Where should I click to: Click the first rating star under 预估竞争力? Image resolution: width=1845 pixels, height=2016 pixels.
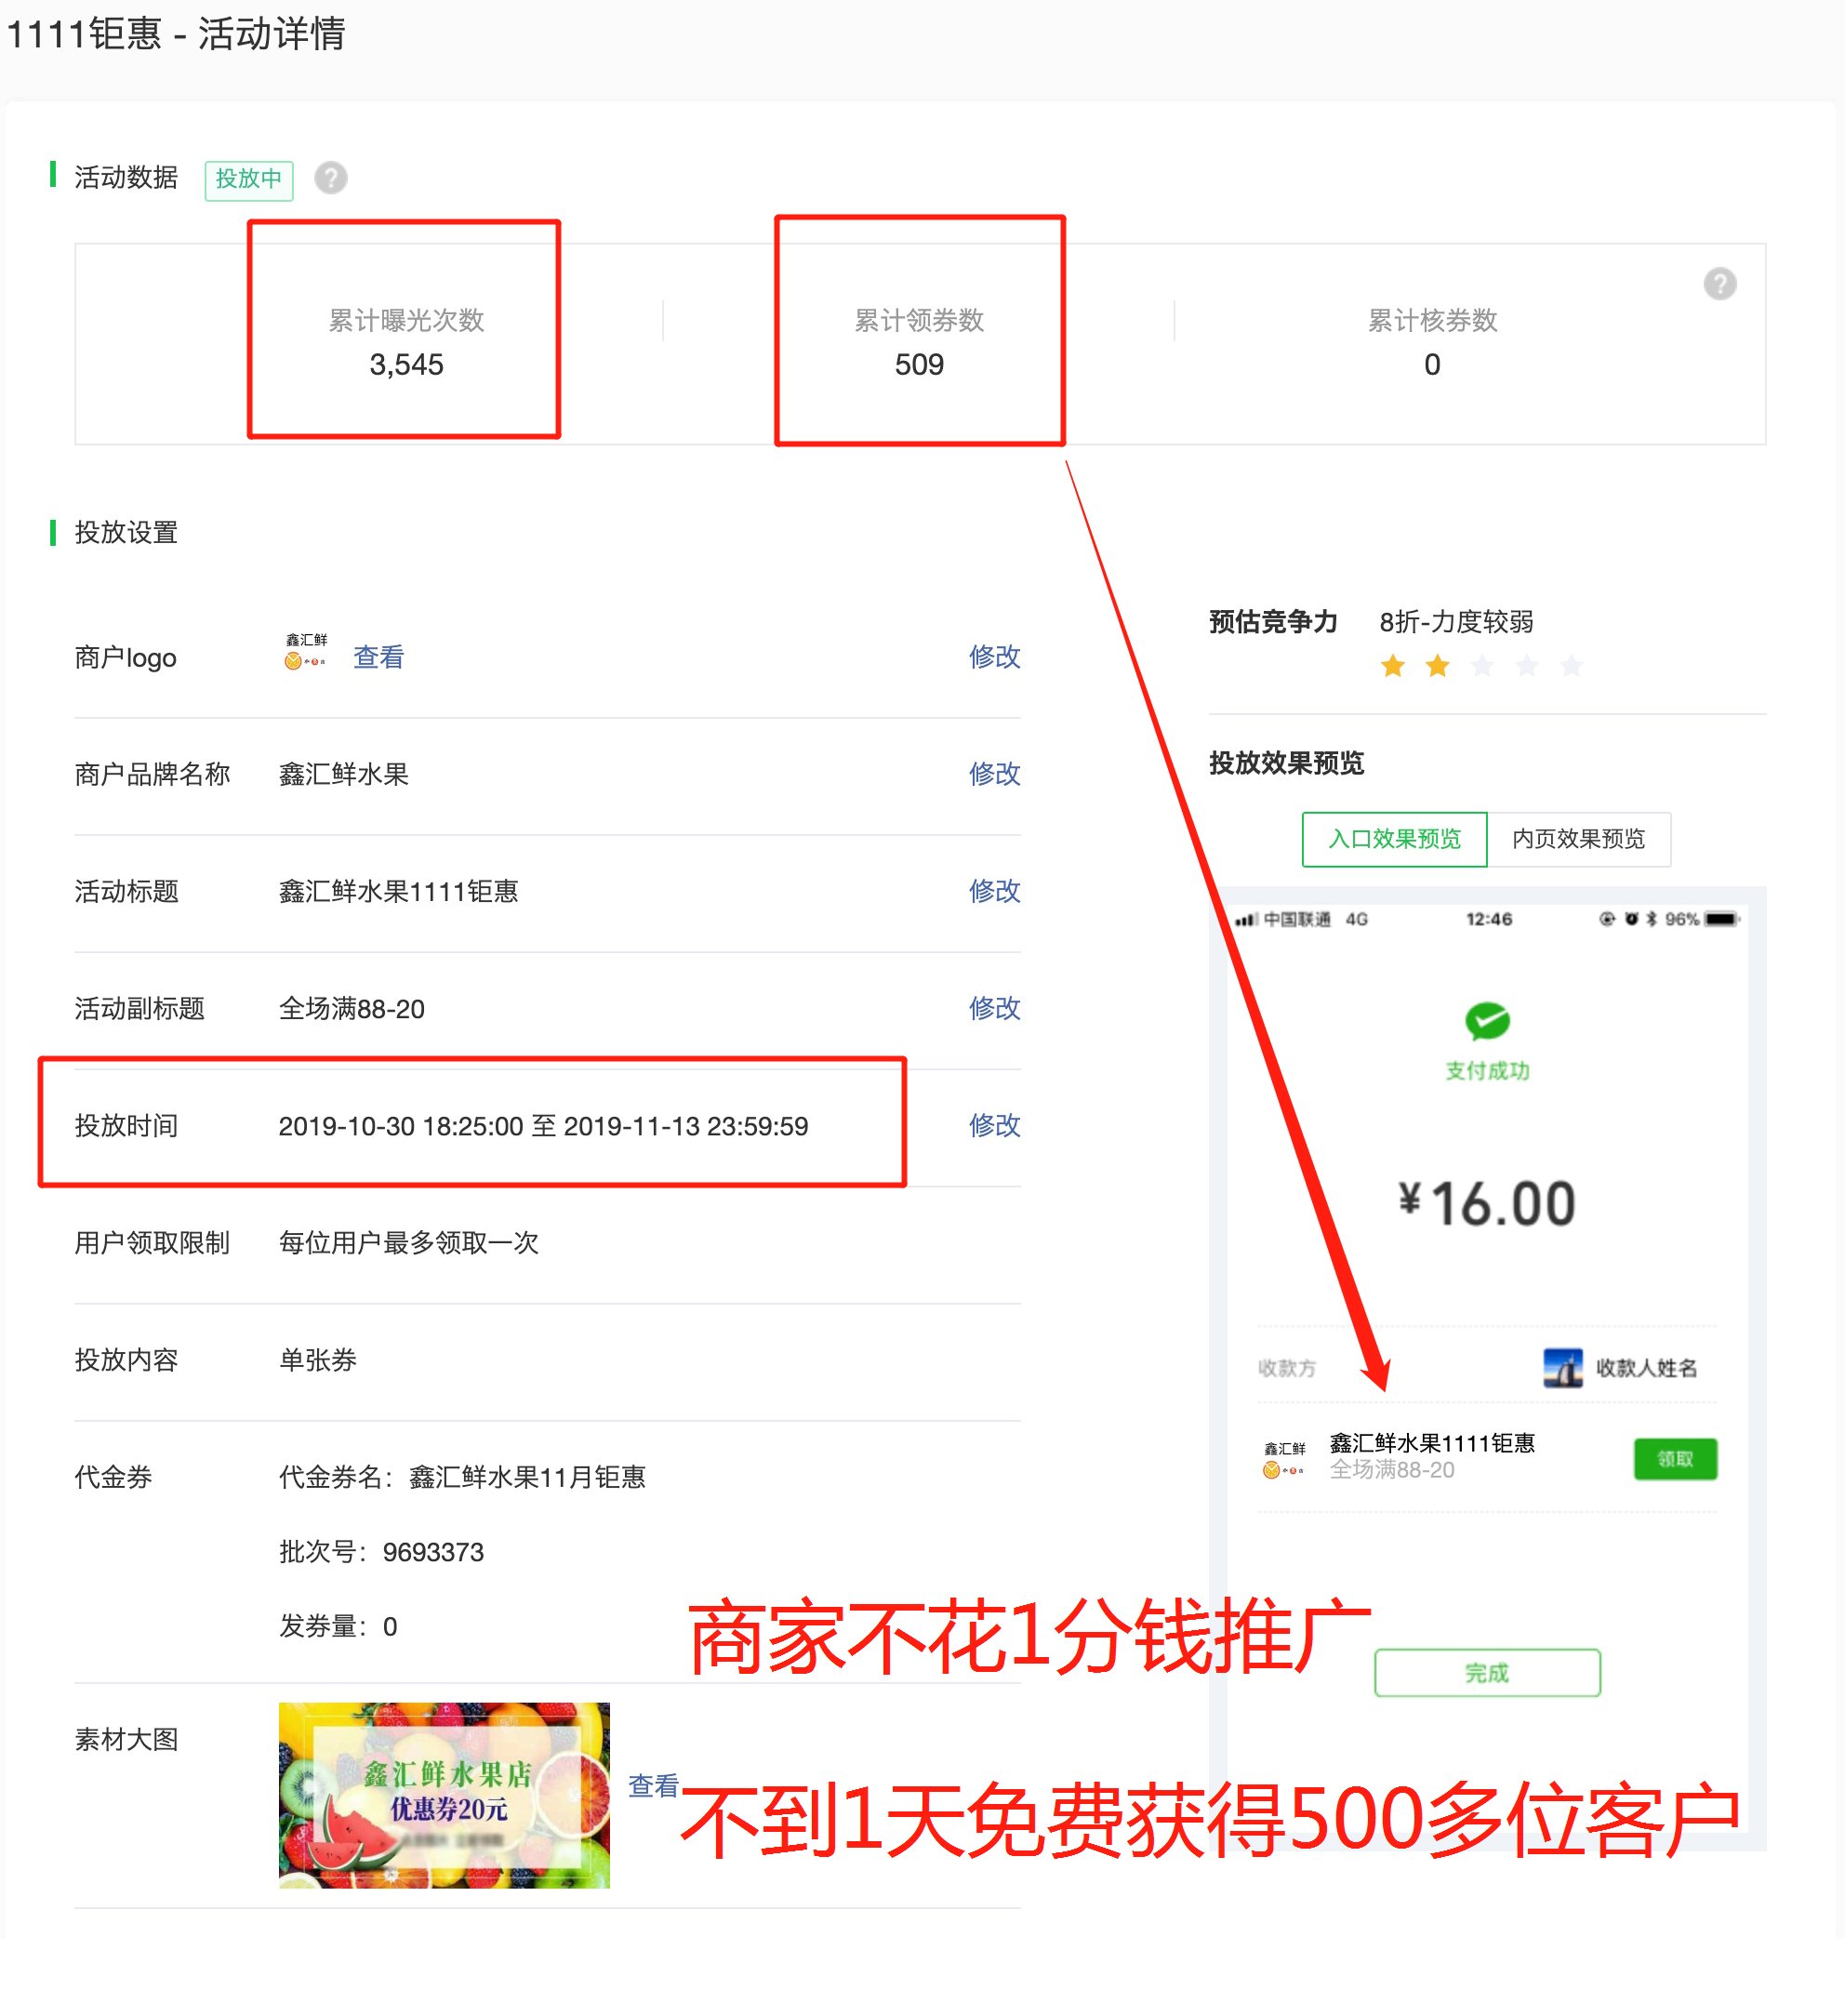1392,665
